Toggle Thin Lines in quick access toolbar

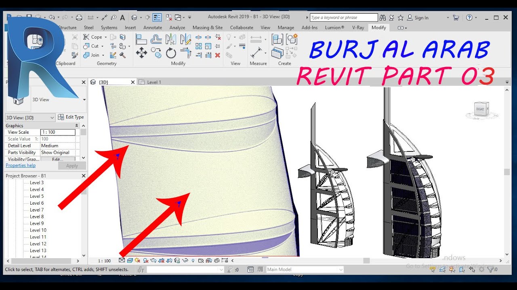point(157,18)
